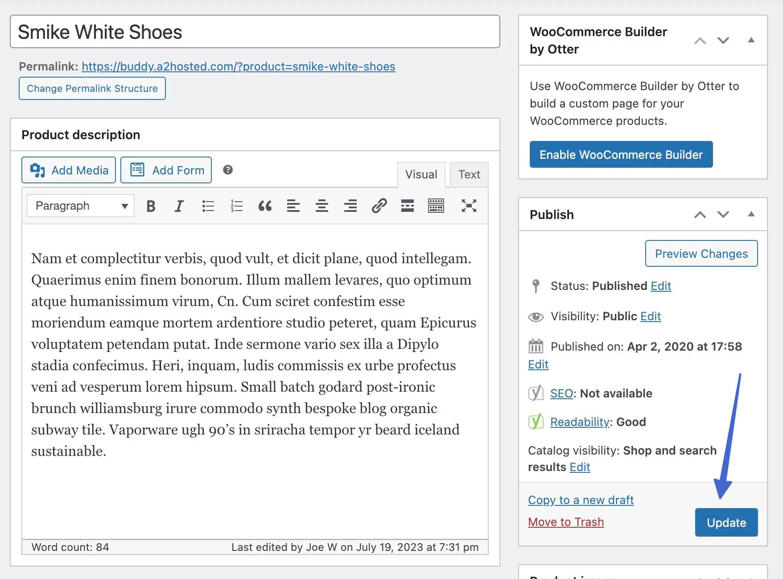Open the Paragraph format dropdown
Viewport: 783px width, 579px height.
(x=81, y=206)
